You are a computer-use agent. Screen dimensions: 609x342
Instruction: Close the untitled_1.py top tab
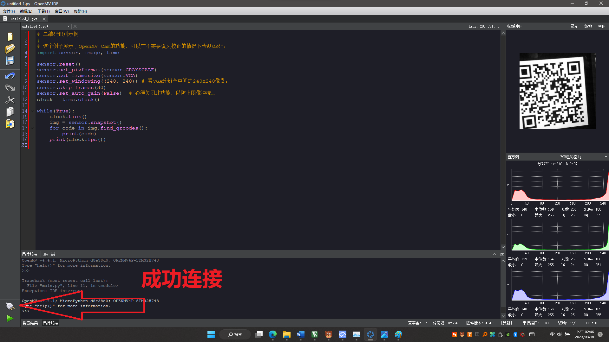(44, 19)
